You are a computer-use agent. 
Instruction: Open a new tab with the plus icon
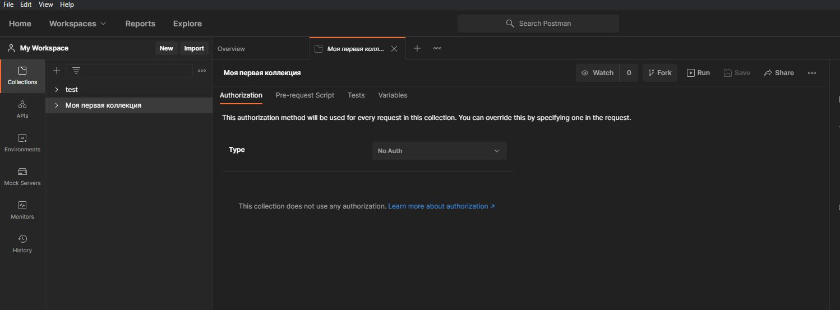417,49
